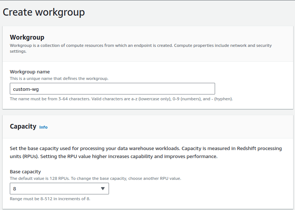Viewport: 295px width, 210px height.
Task: Click the Workgroup section heading
Action: coord(27,37)
